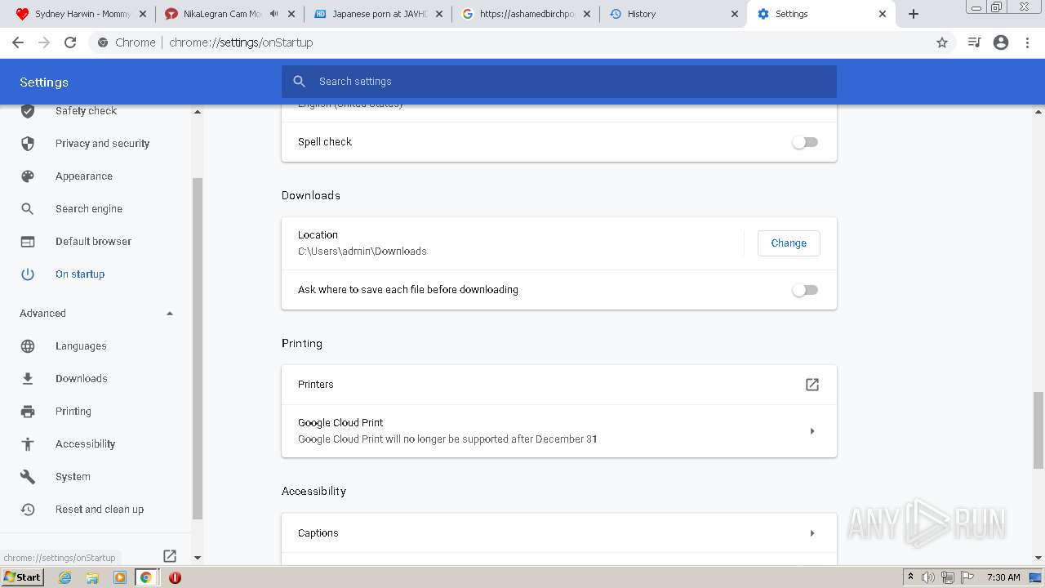Close the Settings tab

[x=883, y=14]
